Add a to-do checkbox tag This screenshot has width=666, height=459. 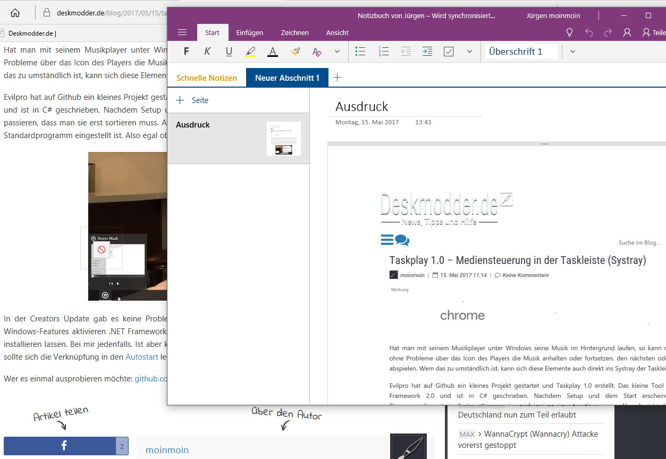449,52
